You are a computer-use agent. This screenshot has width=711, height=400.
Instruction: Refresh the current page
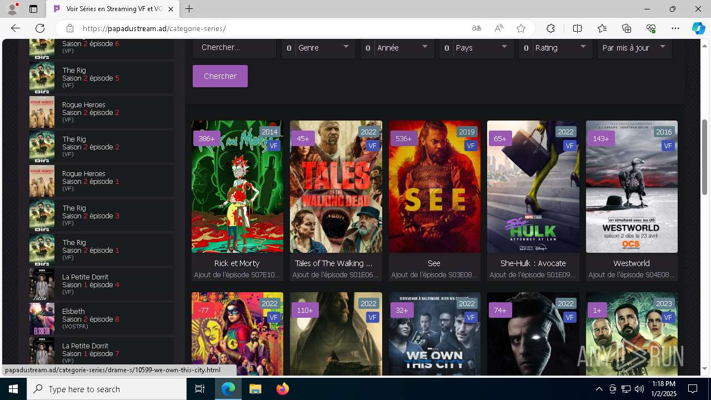[40, 28]
